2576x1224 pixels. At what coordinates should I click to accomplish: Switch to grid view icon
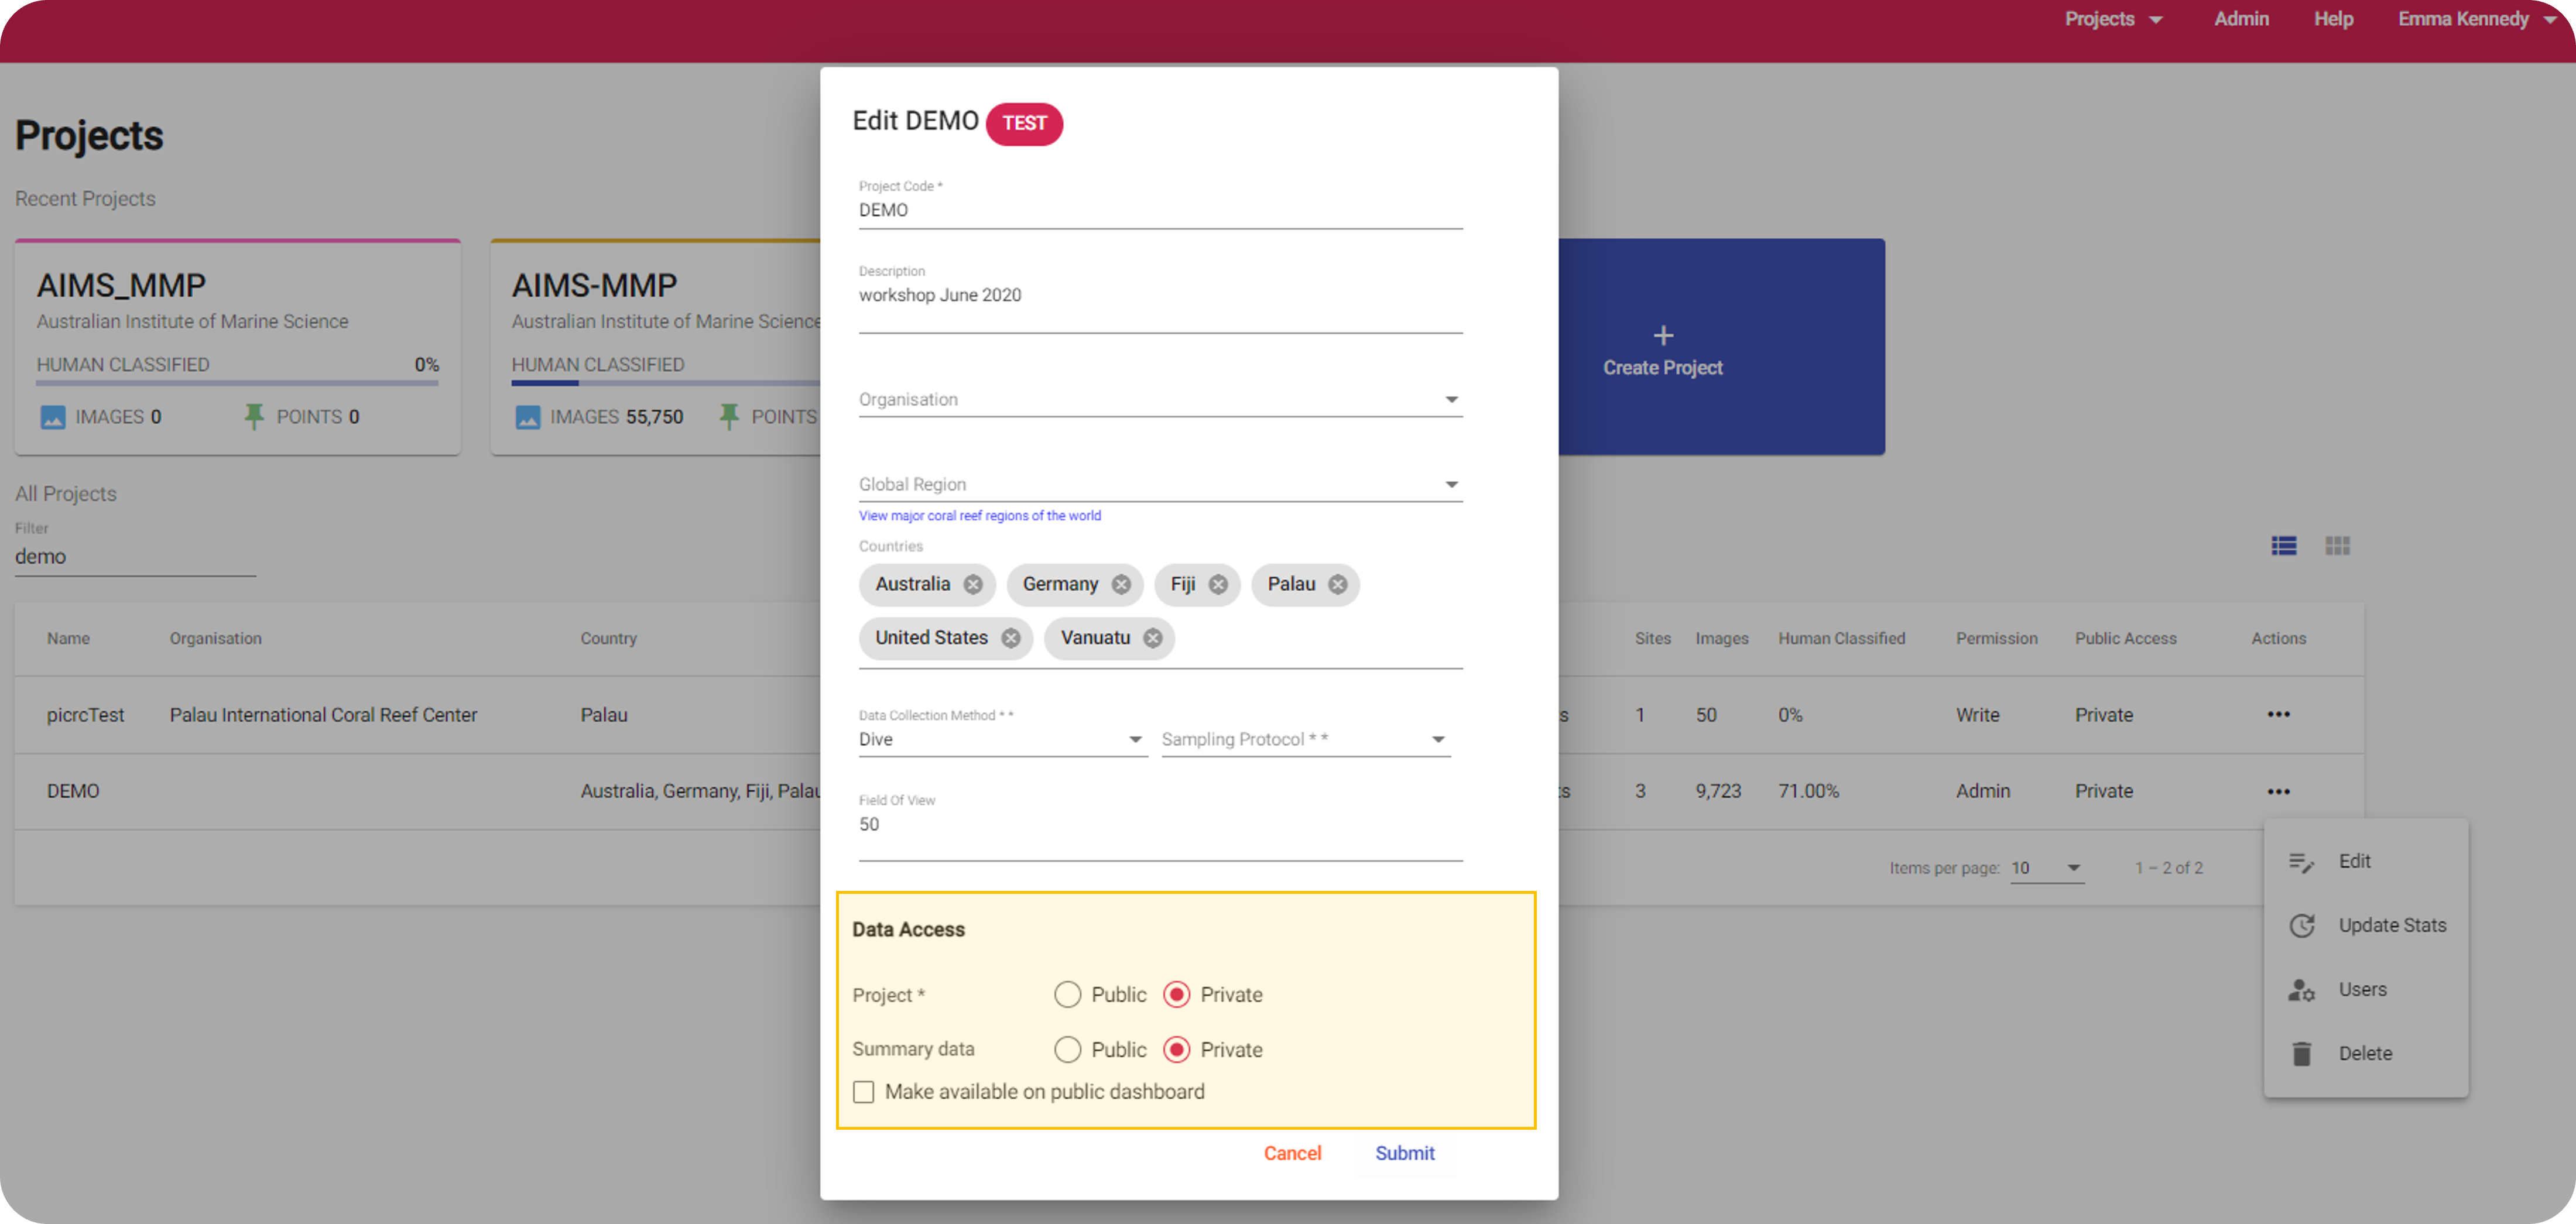click(2337, 545)
